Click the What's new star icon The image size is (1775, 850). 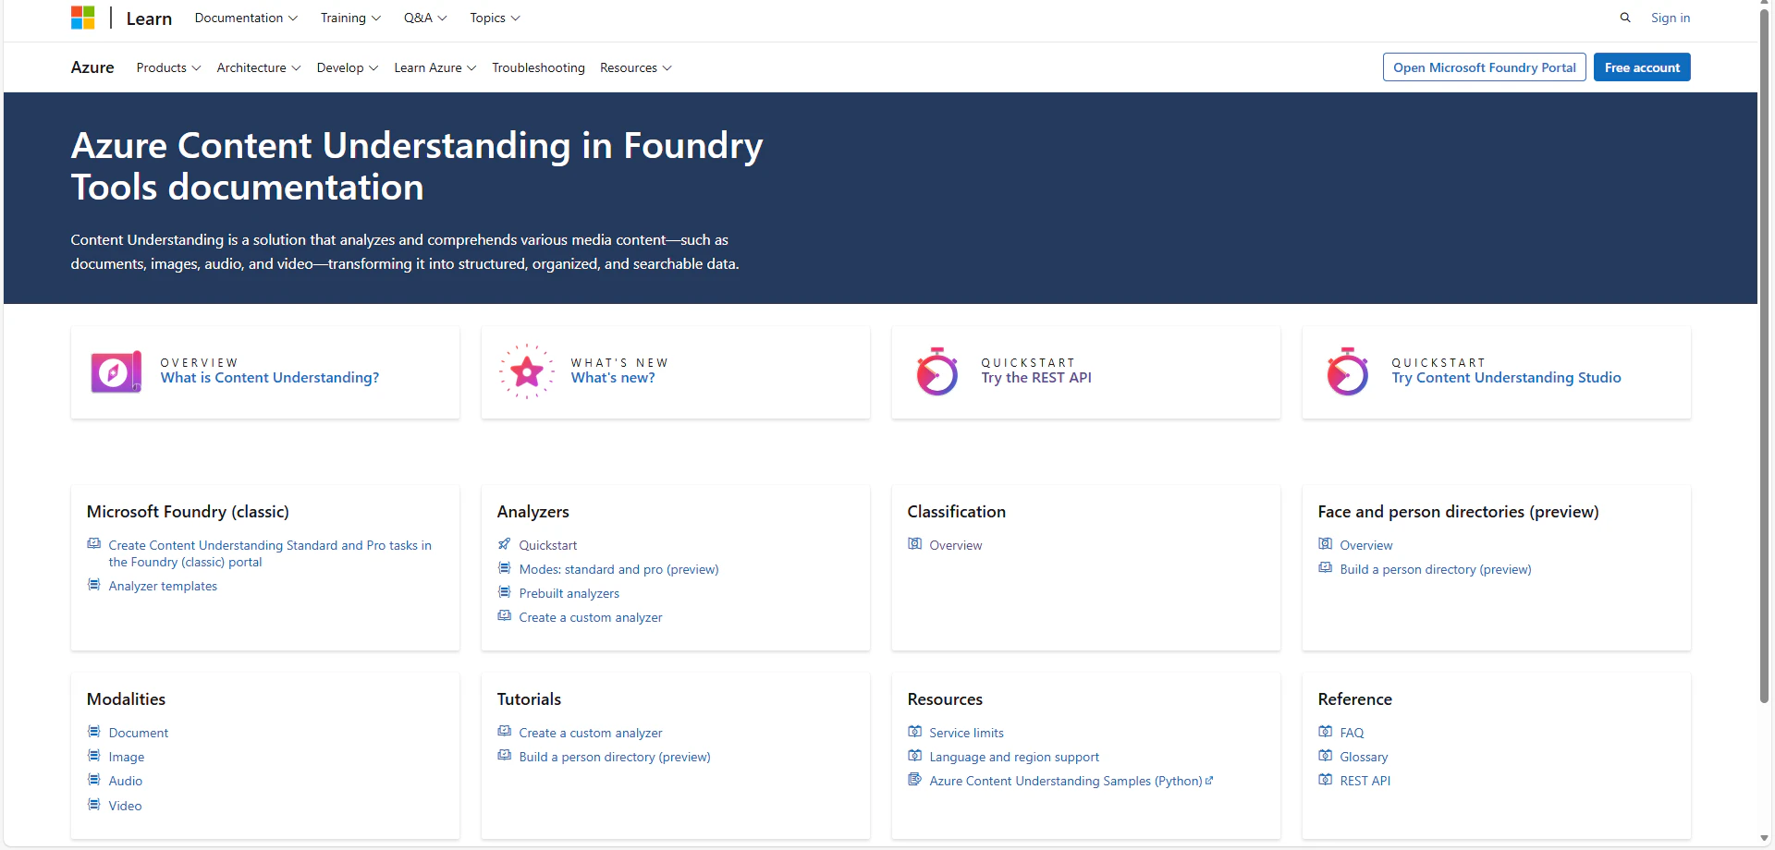tap(527, 372)
